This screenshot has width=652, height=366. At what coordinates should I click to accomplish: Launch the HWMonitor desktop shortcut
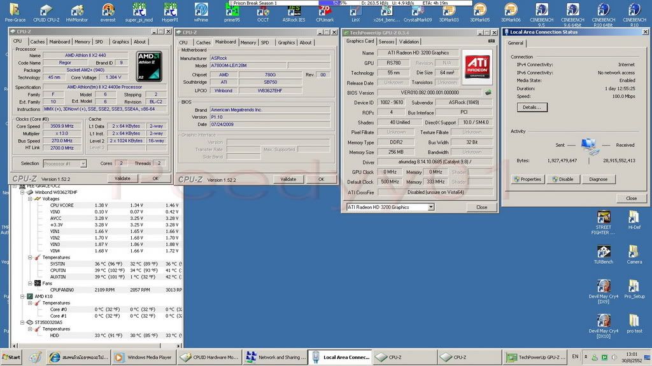coord(77,13)
